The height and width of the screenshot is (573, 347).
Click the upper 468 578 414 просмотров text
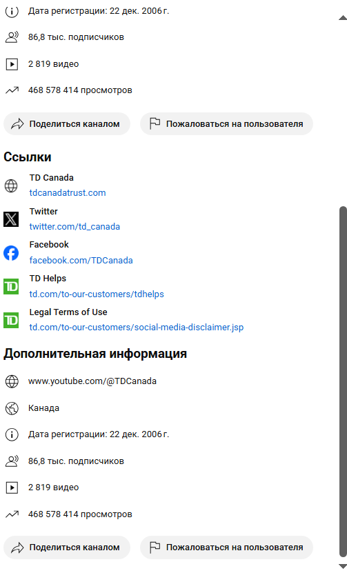[x=80, y=90]
